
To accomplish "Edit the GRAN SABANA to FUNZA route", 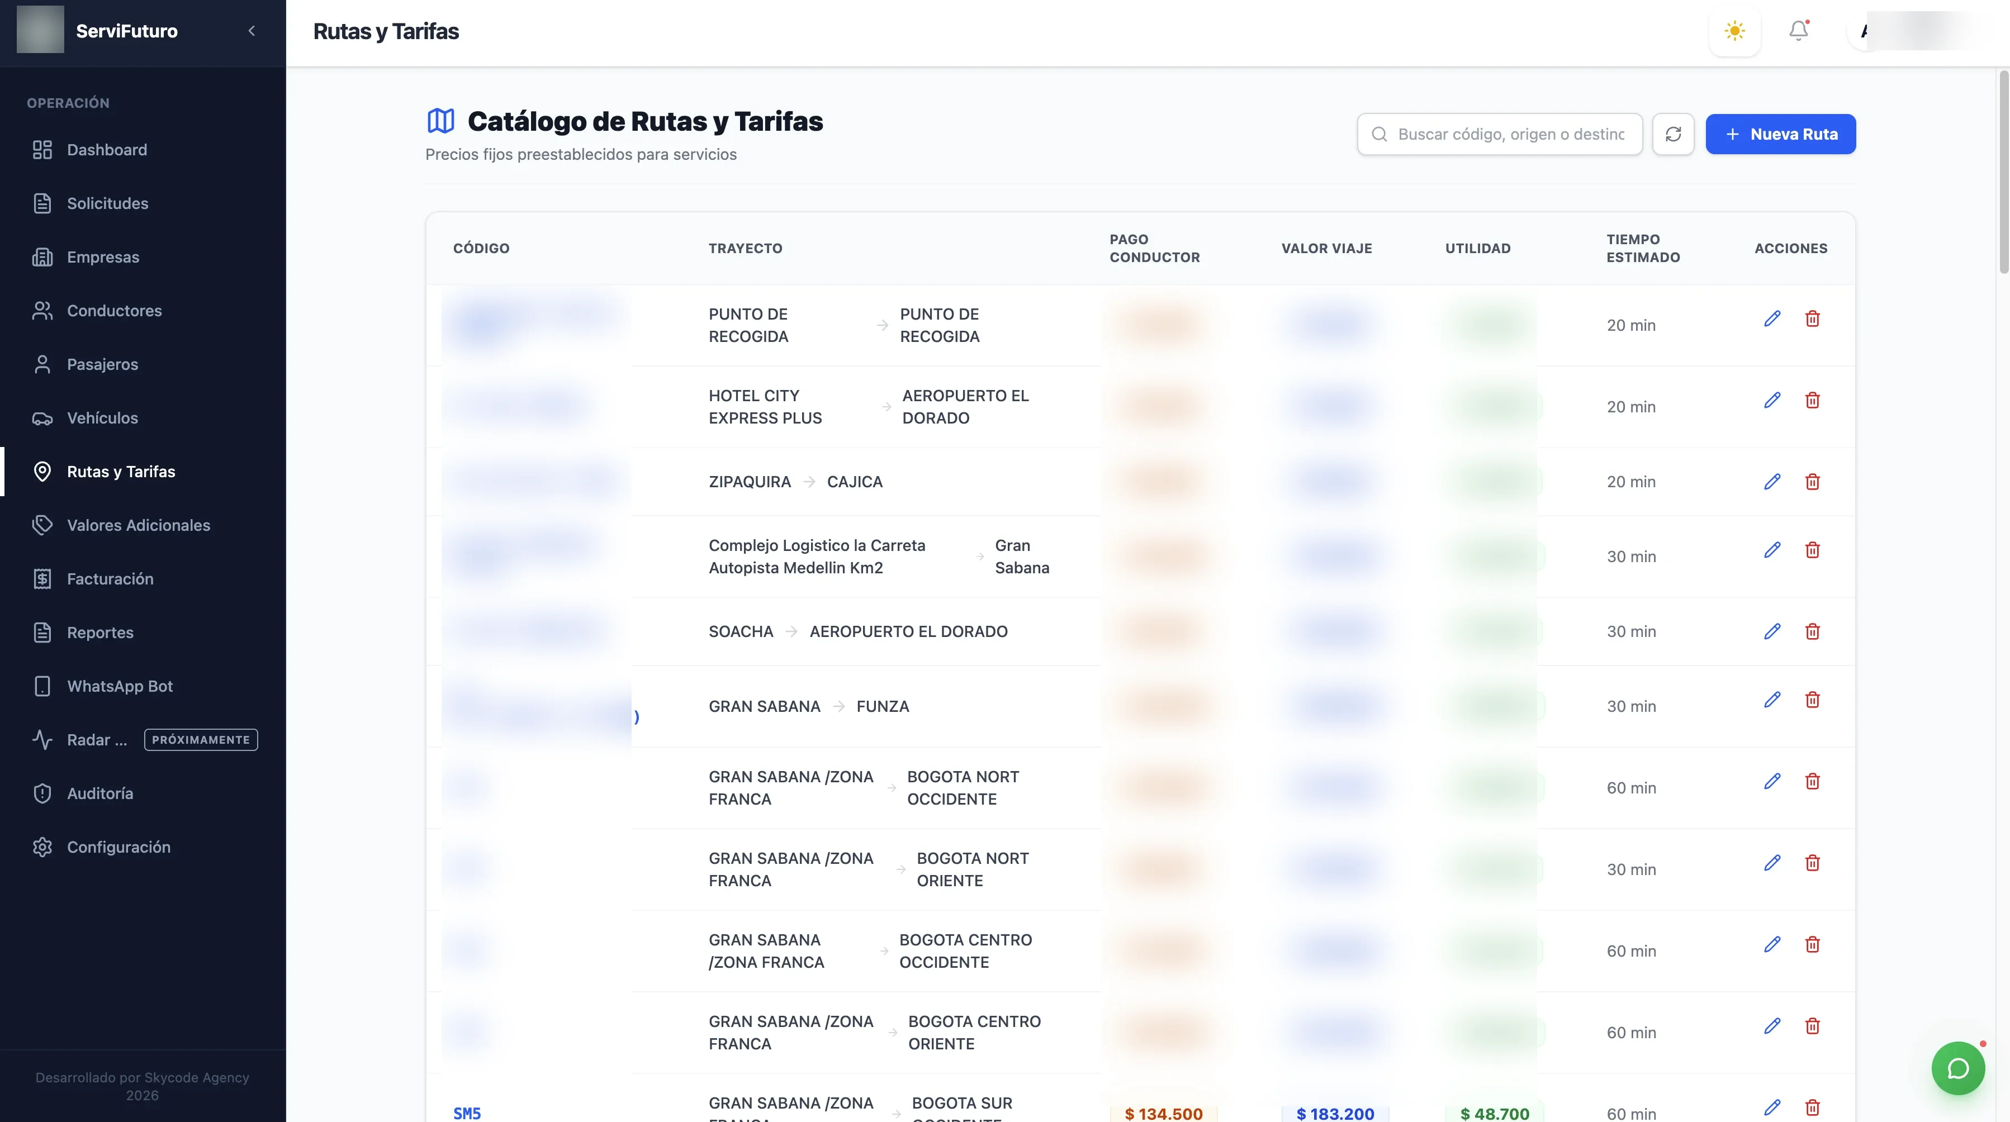I will (1772, 700).
